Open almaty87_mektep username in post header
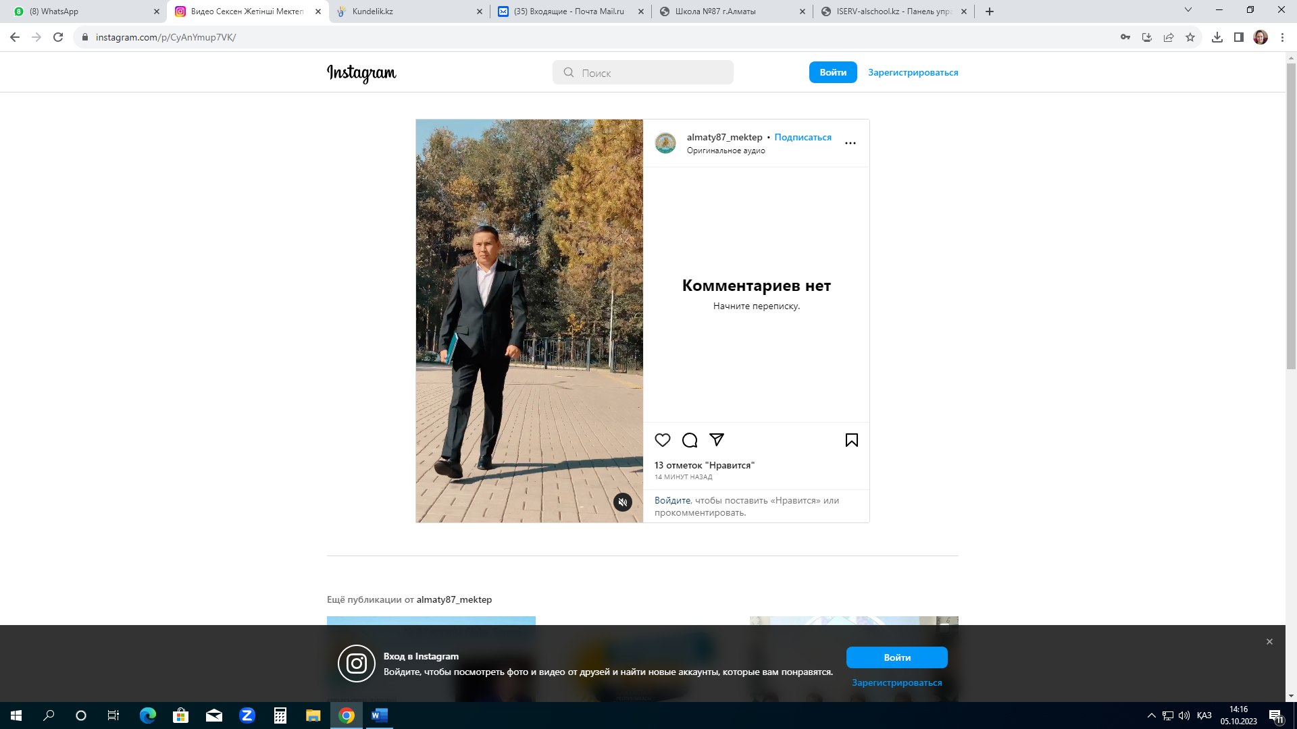The image size is (1297, 729). (724, 137)
